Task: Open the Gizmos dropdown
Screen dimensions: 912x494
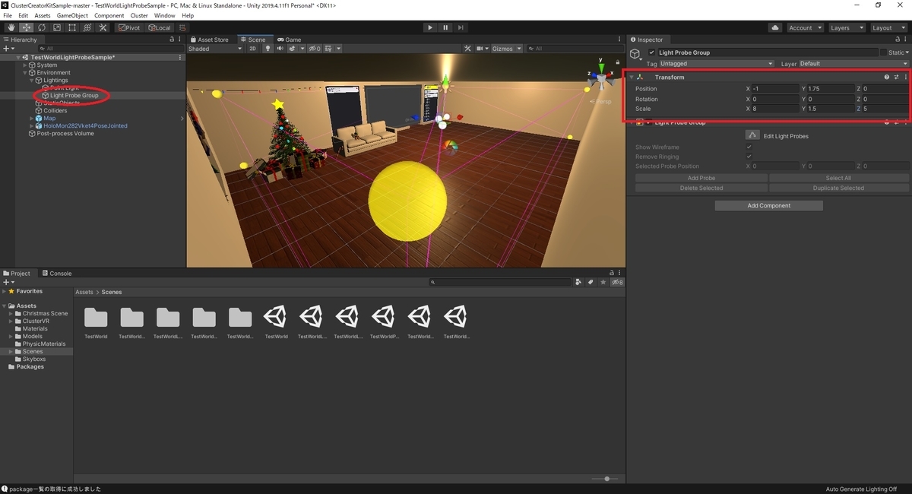Action: pyautogui.click(x=506, y=49)
